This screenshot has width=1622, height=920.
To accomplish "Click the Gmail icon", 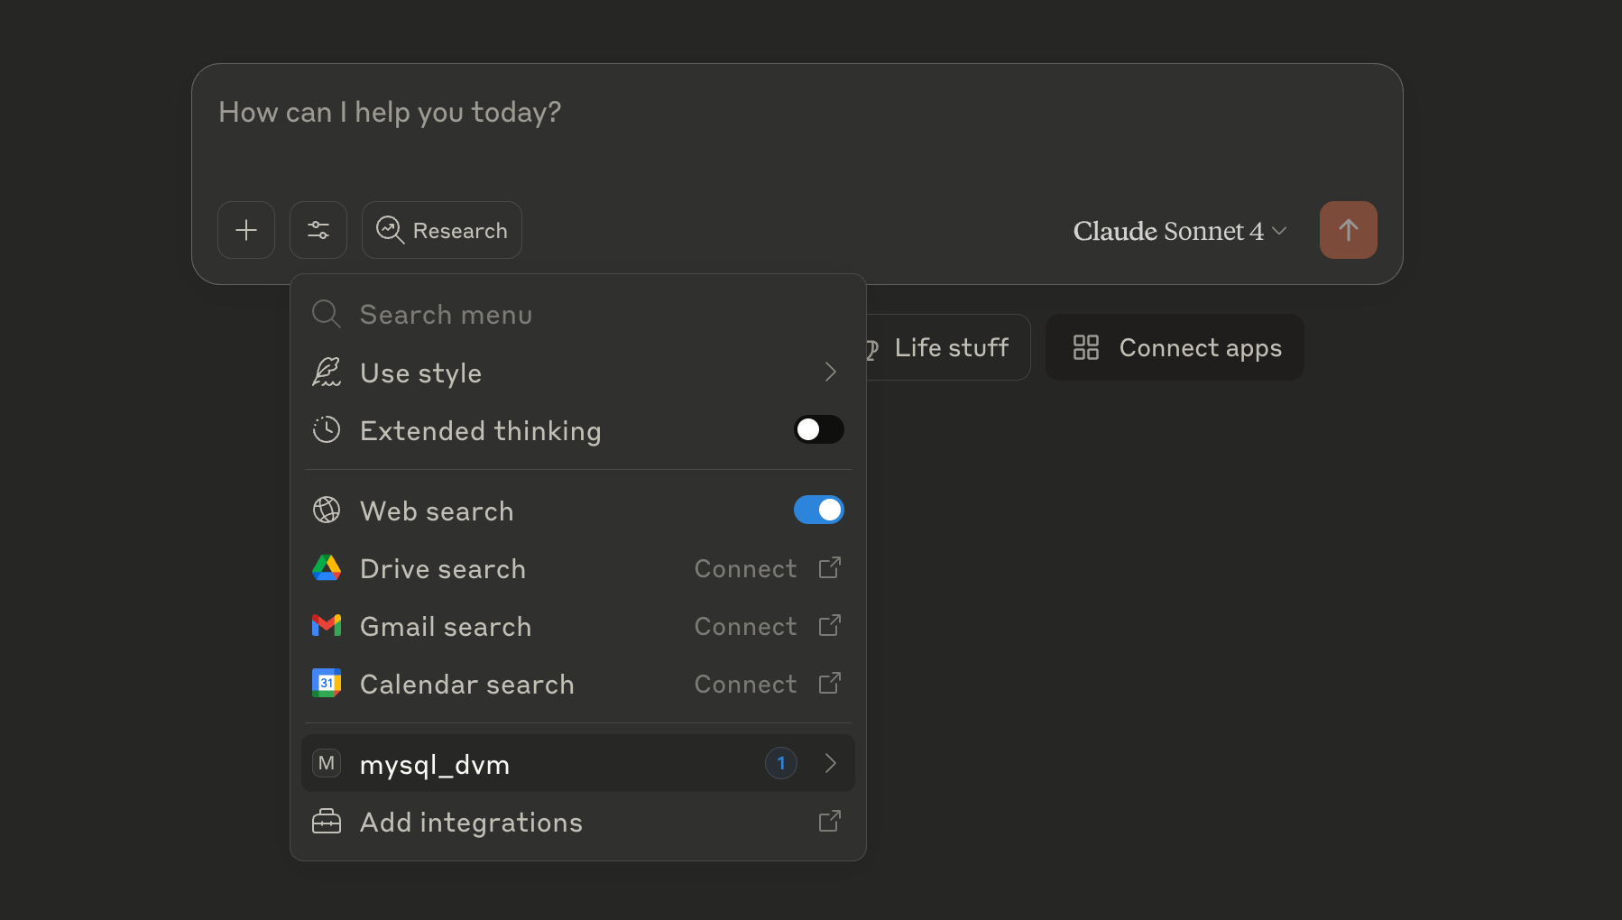I will pos(327,625).
